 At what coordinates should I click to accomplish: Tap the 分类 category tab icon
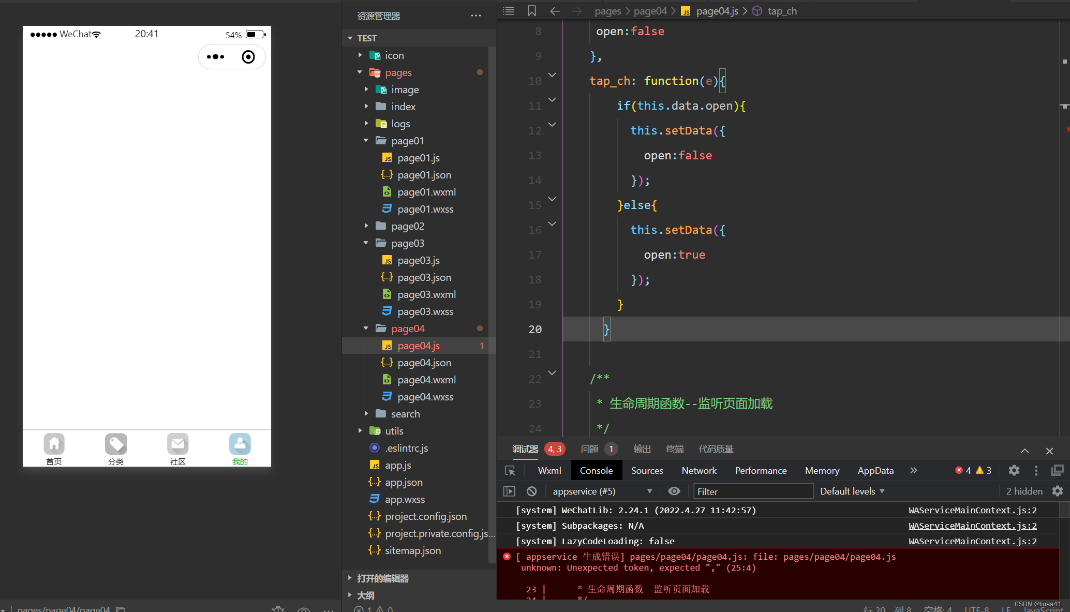coord(116,444)
